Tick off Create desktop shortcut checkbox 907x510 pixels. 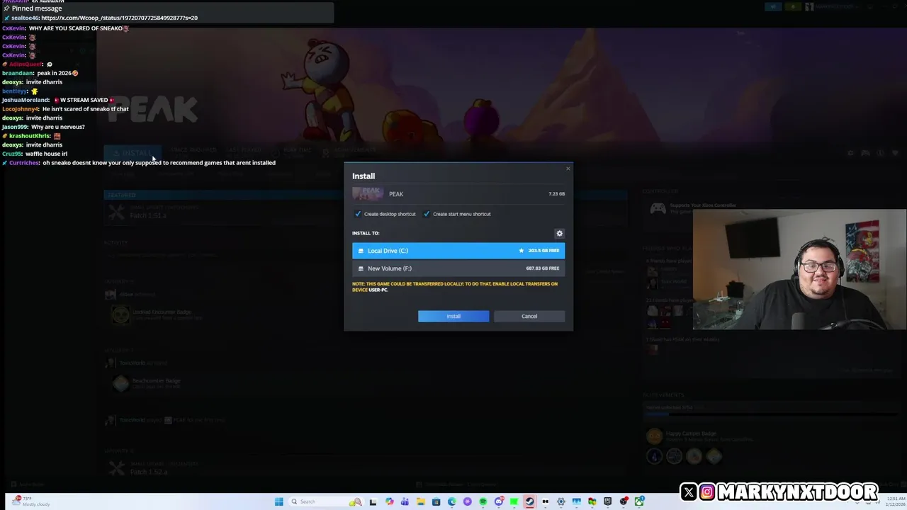point(358,214)
